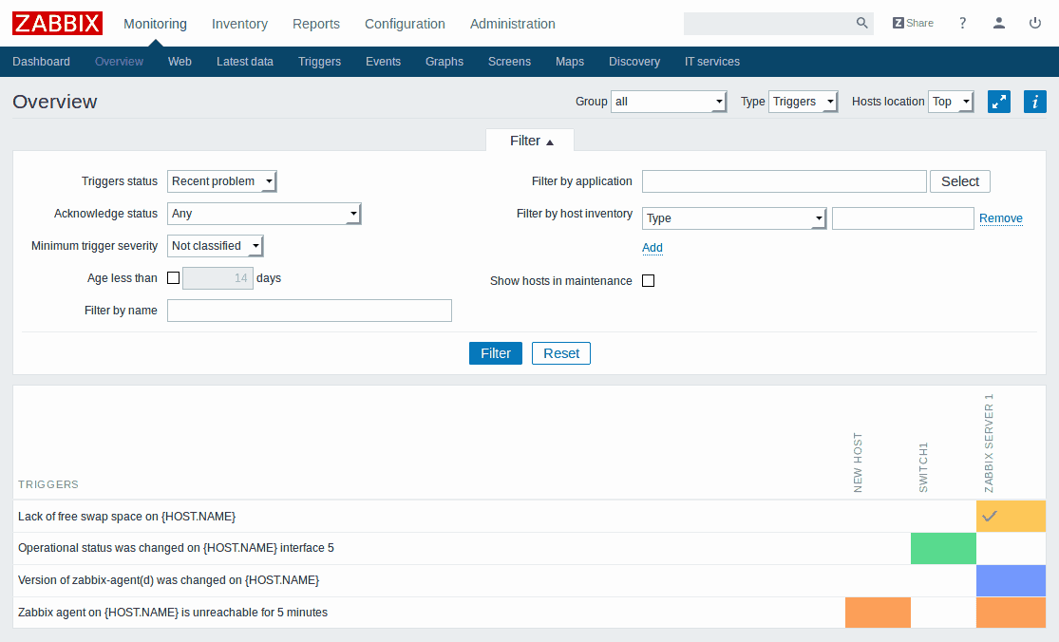Open the Configuration menu
The width and height of the screenshot is (1059, 642).
(x=405, y=24)
